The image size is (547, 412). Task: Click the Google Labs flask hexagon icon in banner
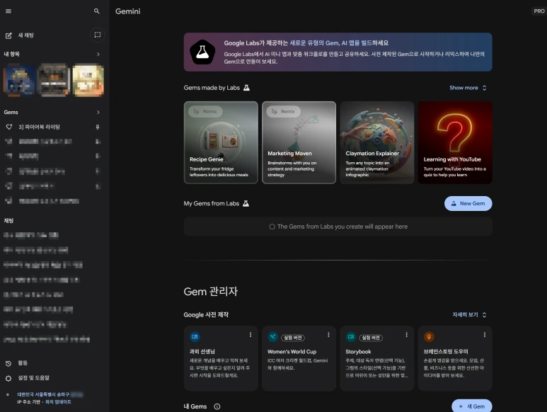202,52
